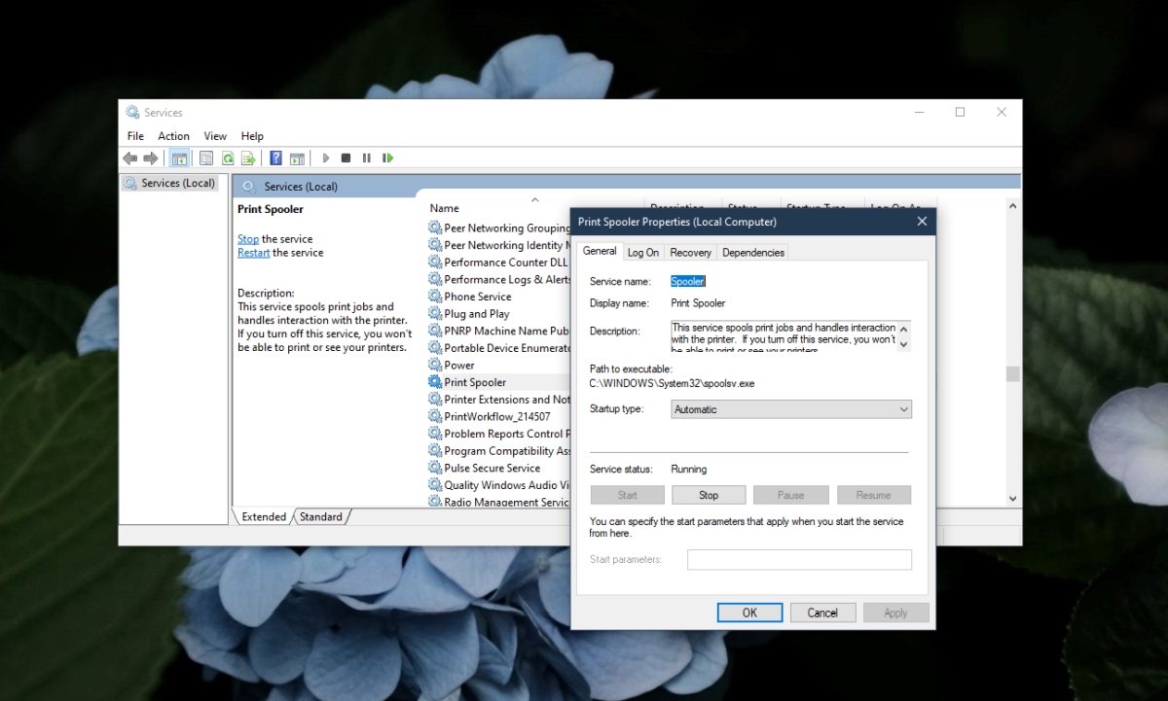This screenshot has width=1168, height=701.
Task: Select the General tab
Action: [x=600, y=251]
